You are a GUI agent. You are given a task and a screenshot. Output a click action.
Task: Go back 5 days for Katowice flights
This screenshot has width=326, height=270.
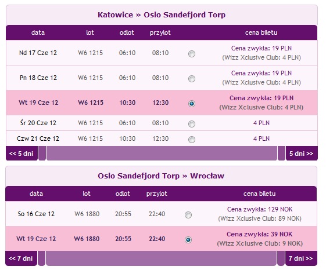point(22,154)
